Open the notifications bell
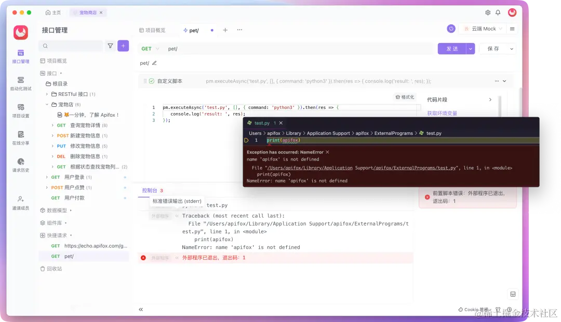This screenshot has height=322, width=561. click(x=498, y=12)
